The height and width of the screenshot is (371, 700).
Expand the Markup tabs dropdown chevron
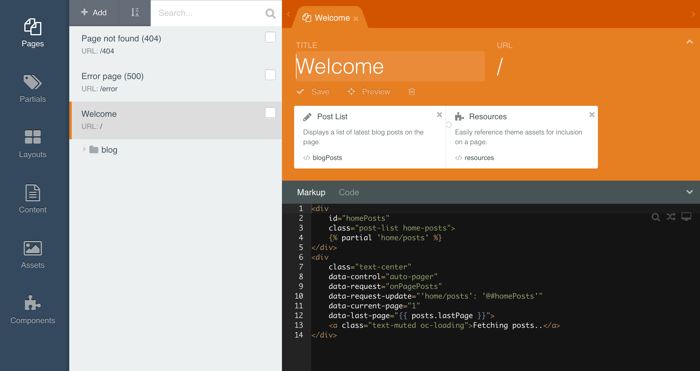689,192
